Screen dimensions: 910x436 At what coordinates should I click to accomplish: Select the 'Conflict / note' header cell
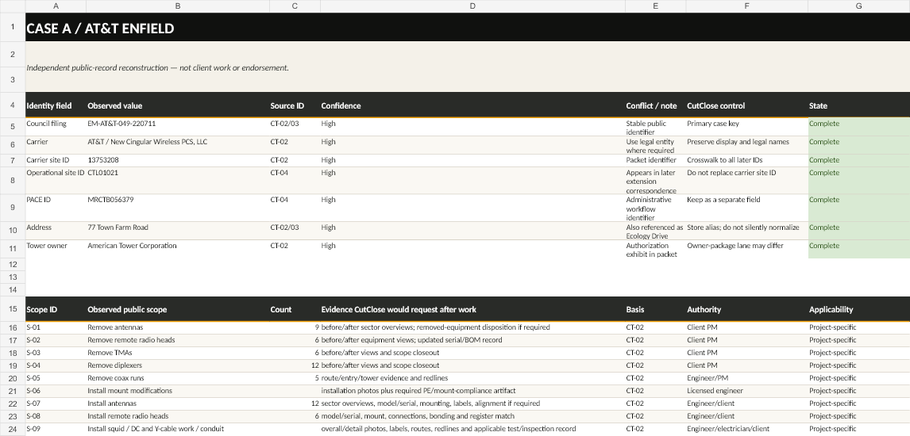(x=655, y=105)
